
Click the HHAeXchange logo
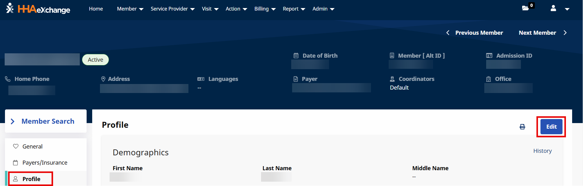38,9
